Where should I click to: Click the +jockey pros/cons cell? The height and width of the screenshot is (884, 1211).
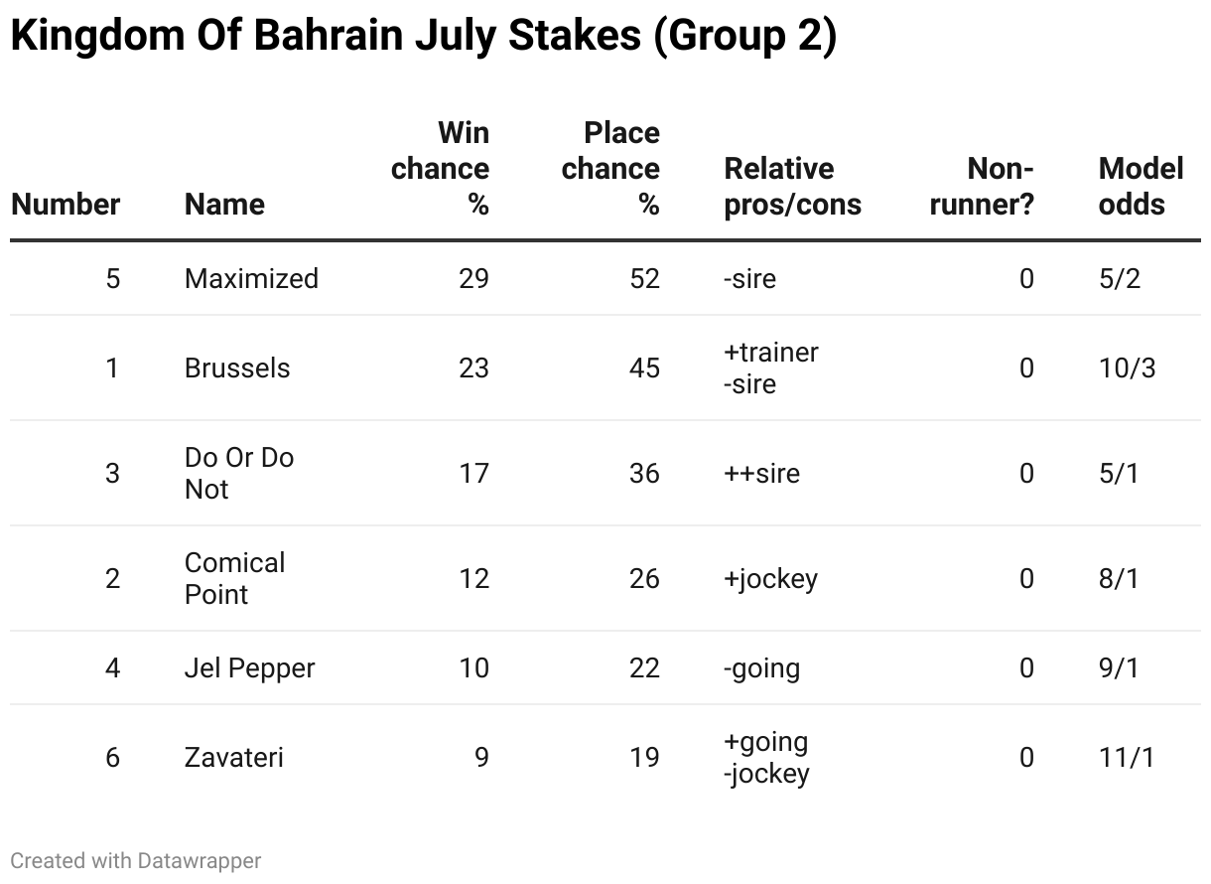[770, 578]
